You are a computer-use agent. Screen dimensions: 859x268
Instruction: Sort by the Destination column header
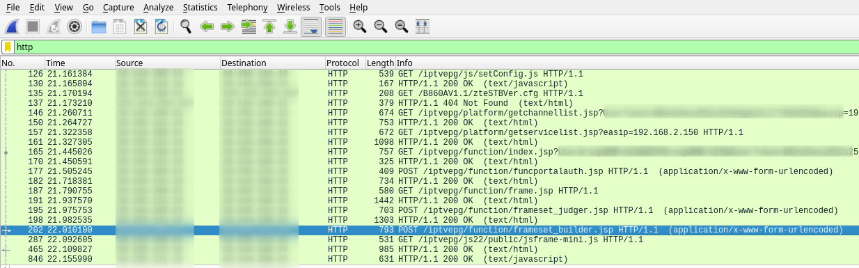click(x=273, y=63)
